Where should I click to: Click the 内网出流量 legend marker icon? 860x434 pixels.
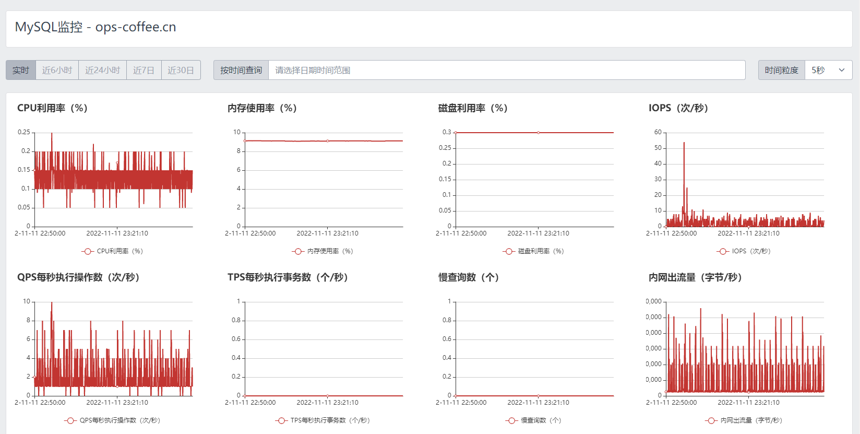coord(711,420)
